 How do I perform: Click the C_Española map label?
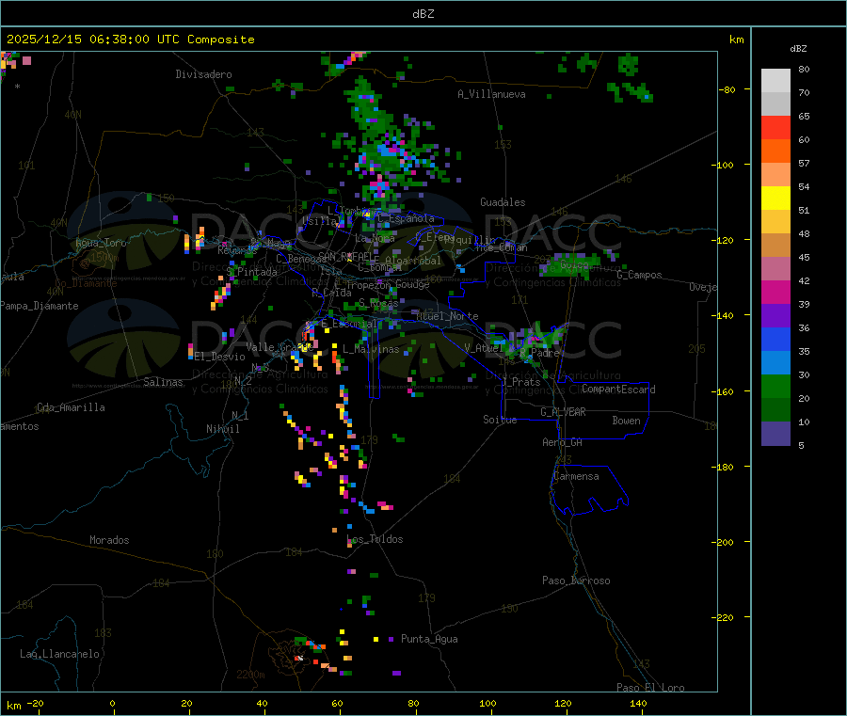coord(406,218)
